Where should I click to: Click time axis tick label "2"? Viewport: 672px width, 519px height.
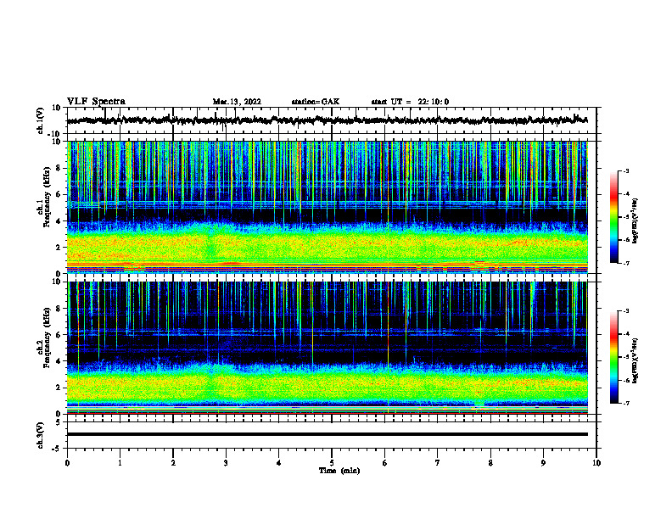[173, 463]
